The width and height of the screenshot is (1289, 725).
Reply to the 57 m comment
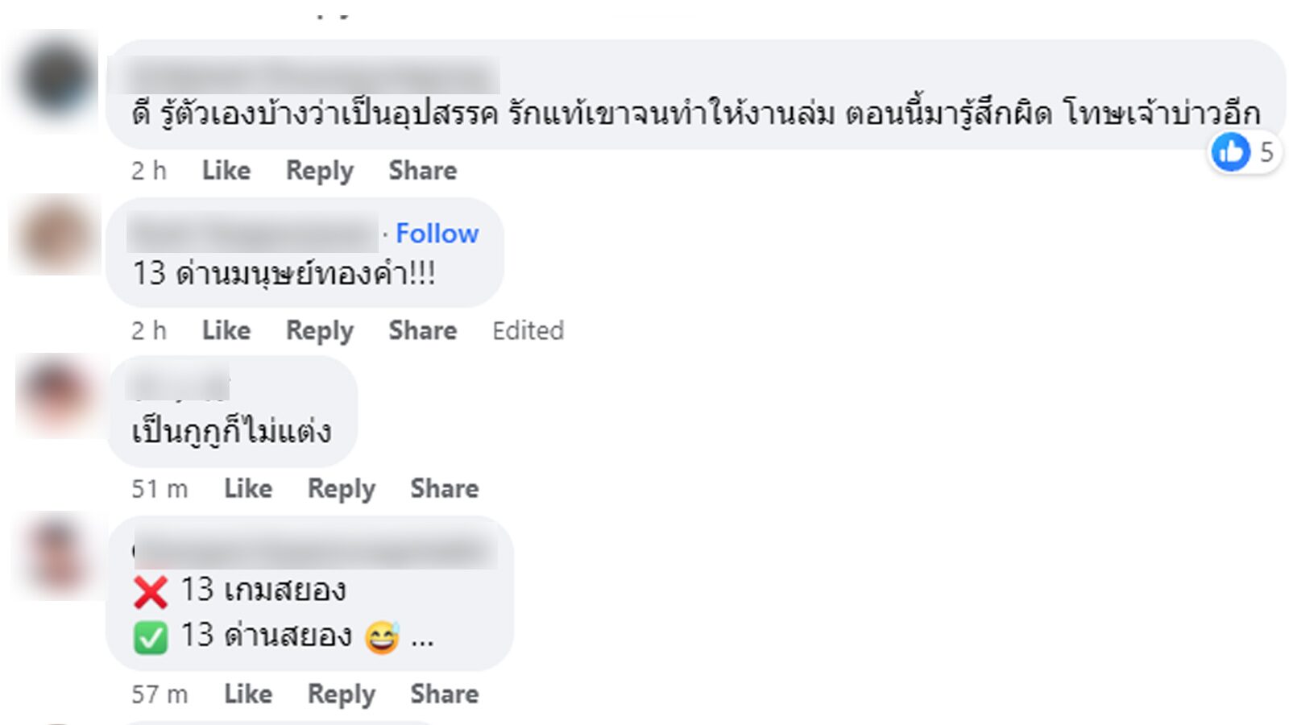342,694
